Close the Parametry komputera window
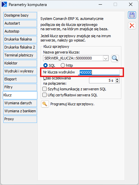The width and height of the screenshot is (139, 185). pyautogui.click(x=131, y=4)
